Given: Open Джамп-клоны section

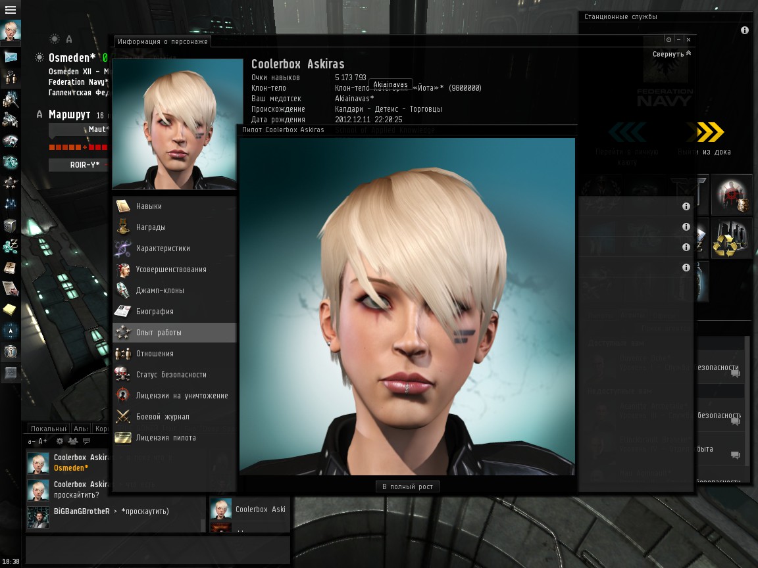Looking at the screenshot, I should [x=174, y=291].
